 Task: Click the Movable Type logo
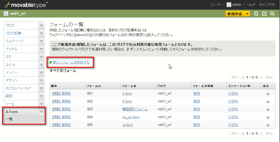click(26, 5)
